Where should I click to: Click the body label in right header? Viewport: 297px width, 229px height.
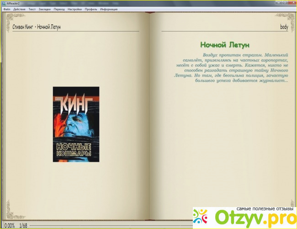(284, 27)
